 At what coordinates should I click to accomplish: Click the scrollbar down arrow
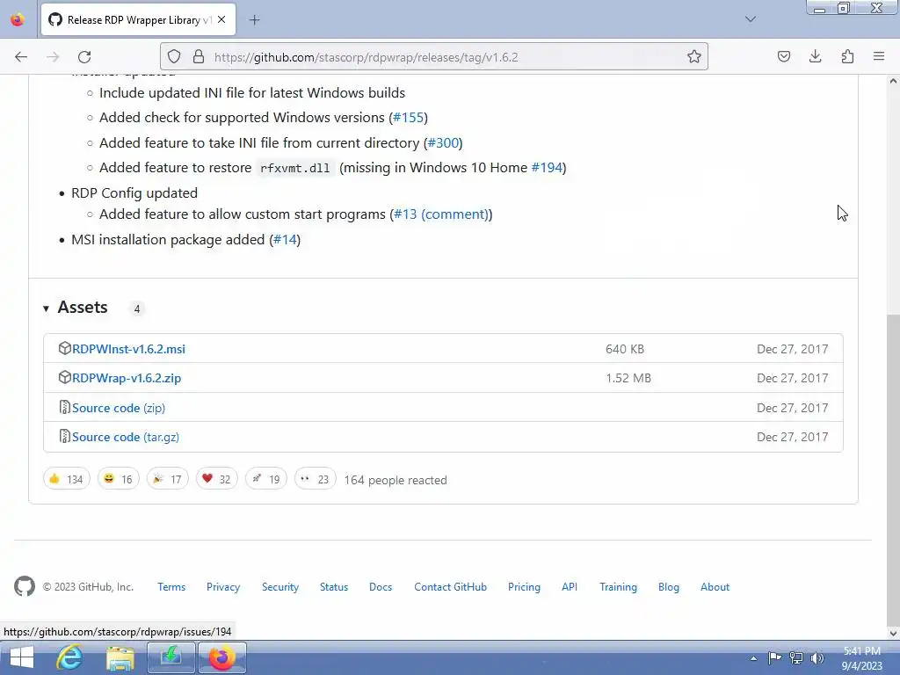pyautogui.click(x=893, y=634)
